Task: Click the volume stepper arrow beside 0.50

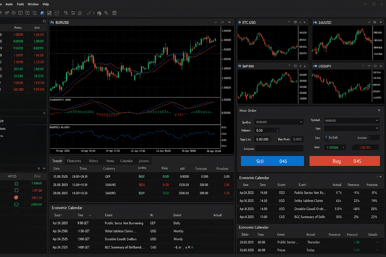Action: point(277,131)
